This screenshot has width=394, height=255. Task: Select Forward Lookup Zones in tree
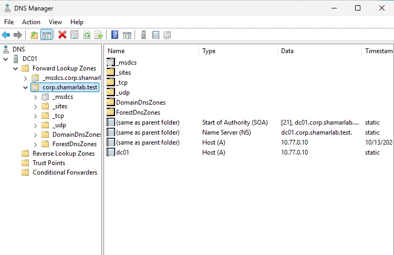coord(64,68)
